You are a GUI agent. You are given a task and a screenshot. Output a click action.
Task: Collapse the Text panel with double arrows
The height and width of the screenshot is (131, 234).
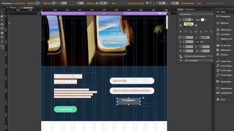[212, 9]
